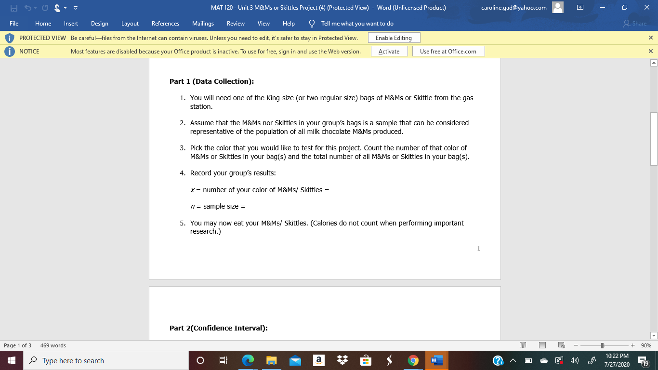Image resolution: width=658 pixels, height=370 pixels.
Task: Dismiss the Protected View notification bar
Action: pos(651,37)
